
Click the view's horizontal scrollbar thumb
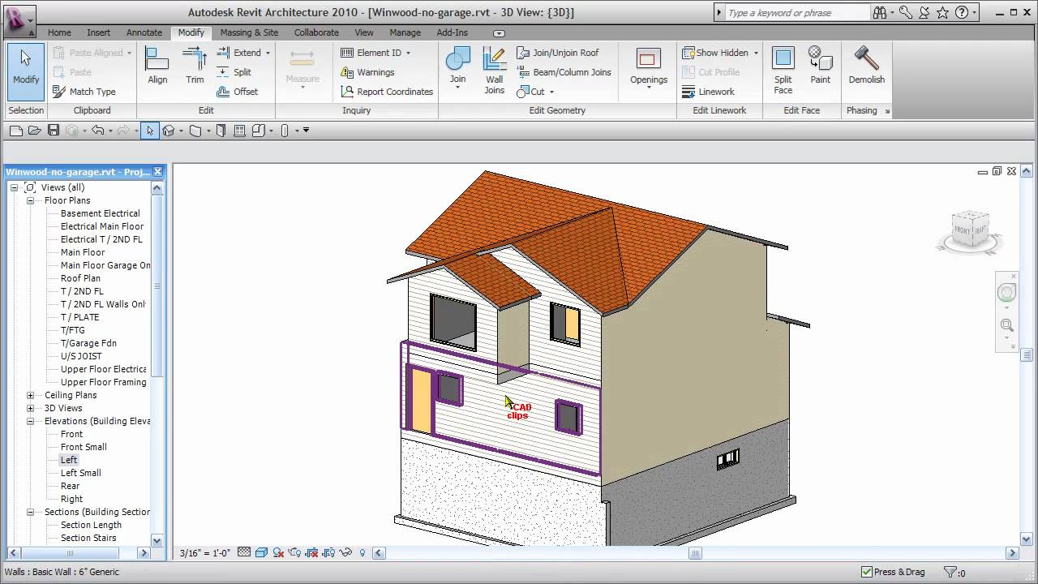tap(695, 553)
